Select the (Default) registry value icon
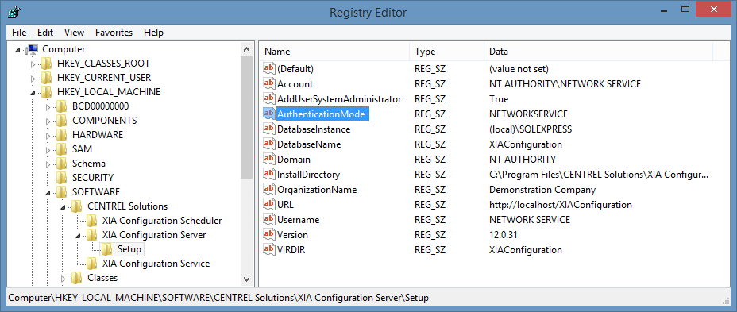Viewport: 737px width, 312px height. point(269,68)
